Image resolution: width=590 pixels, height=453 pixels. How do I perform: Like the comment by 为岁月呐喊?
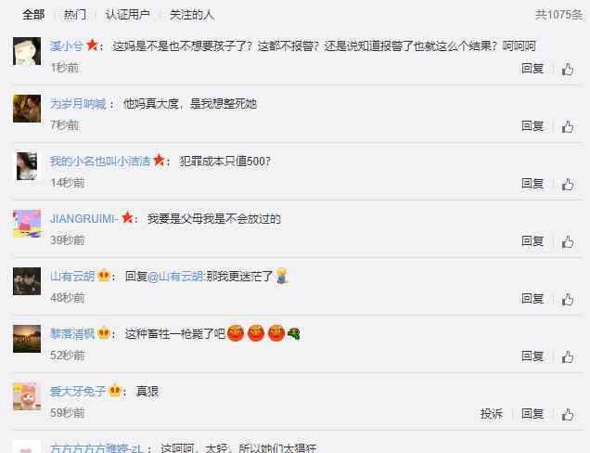[x=568, y=127]
